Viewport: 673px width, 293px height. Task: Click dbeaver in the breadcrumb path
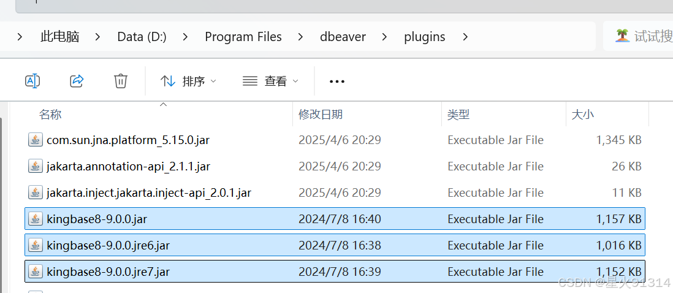[x=343, y=37]
